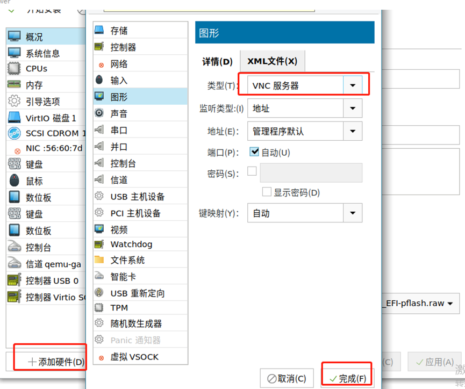Select 概况 overview in VM hardware list
The image size is (465, 389).
tap(46, 37)
